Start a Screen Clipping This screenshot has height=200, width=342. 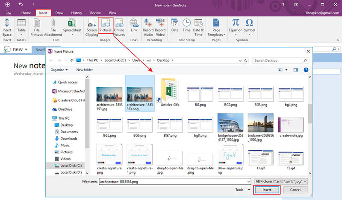pos(91,27)
